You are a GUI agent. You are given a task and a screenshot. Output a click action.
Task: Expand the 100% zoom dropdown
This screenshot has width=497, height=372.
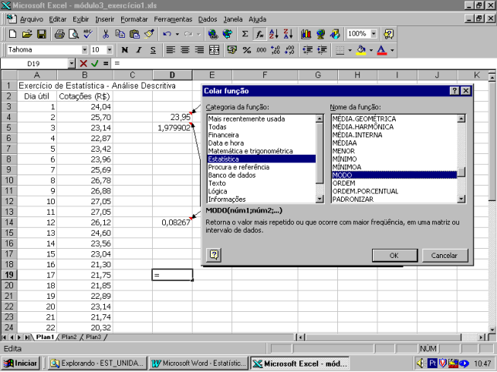(374, 34)
